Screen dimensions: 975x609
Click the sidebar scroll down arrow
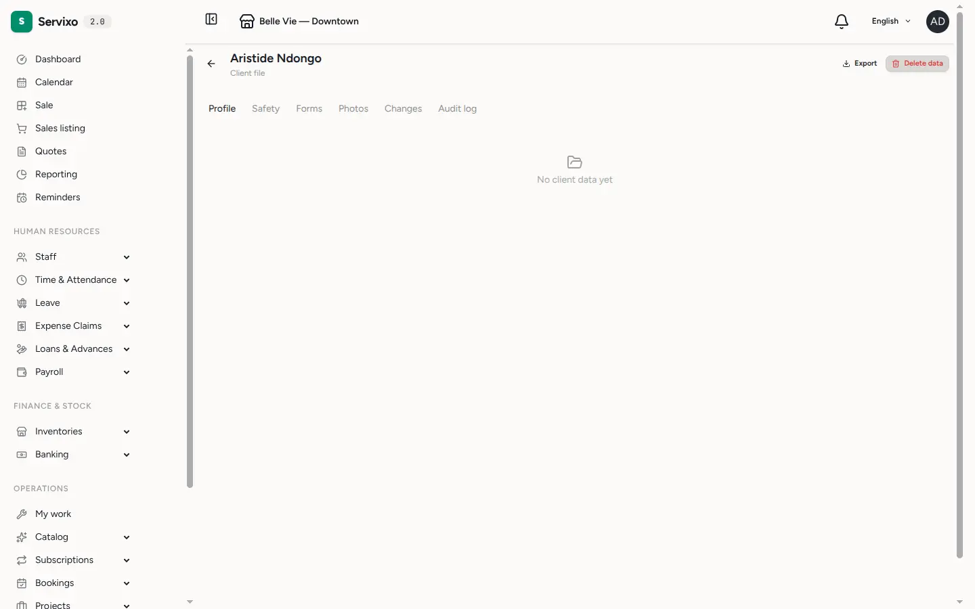point(190,602)
